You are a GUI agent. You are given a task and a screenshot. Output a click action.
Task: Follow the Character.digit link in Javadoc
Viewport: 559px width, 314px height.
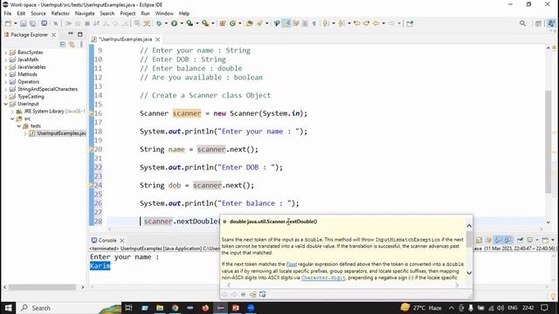pyautogui.click(x=323, y=277)
